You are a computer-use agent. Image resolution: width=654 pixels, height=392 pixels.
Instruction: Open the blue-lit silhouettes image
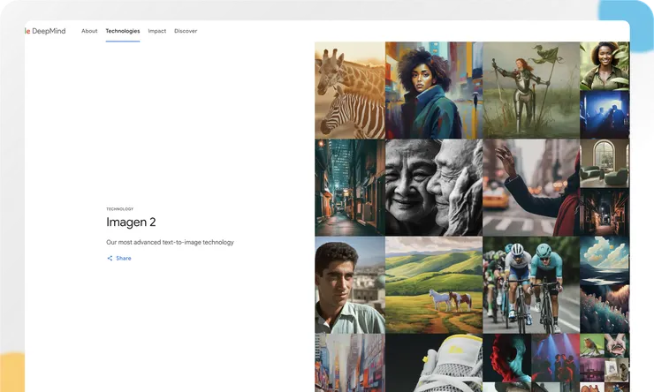pyautogui.click(x=605, y=114)
